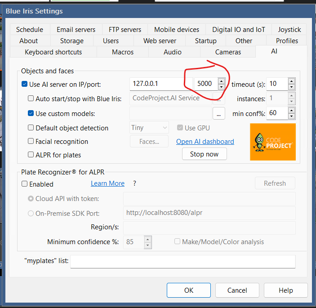Edit the AI server IP address field
Screen dimensions: 316x308
pos(161,84)
